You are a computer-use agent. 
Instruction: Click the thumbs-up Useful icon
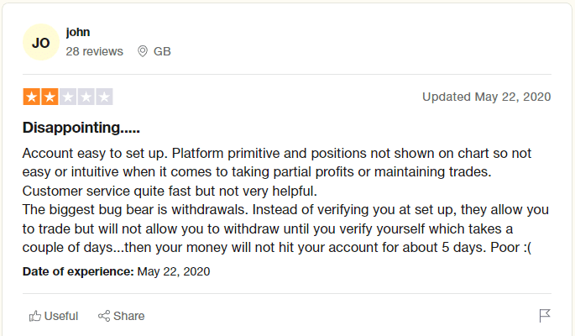35,317
